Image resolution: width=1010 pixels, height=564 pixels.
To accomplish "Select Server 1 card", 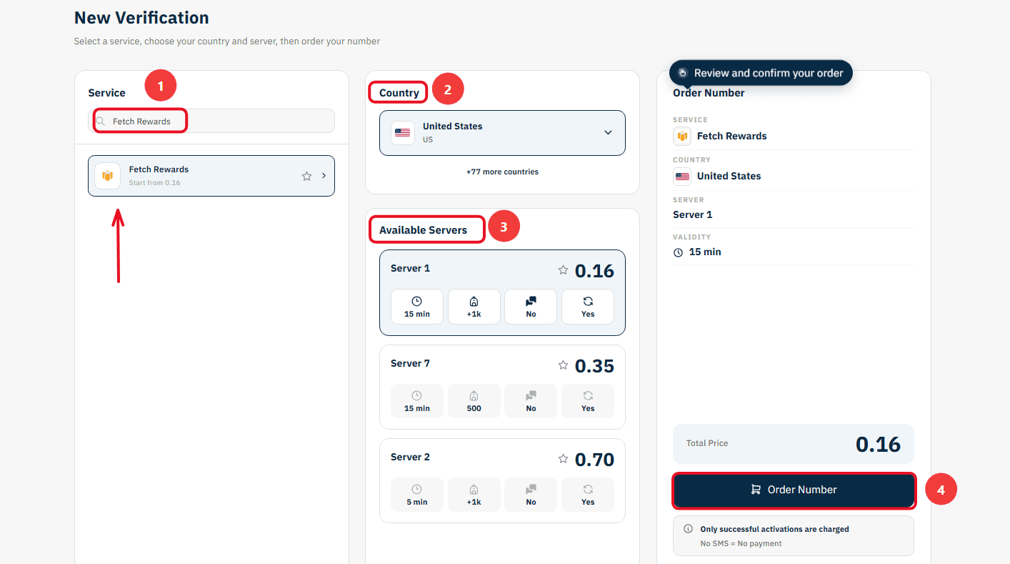I will tap(502, 292).
